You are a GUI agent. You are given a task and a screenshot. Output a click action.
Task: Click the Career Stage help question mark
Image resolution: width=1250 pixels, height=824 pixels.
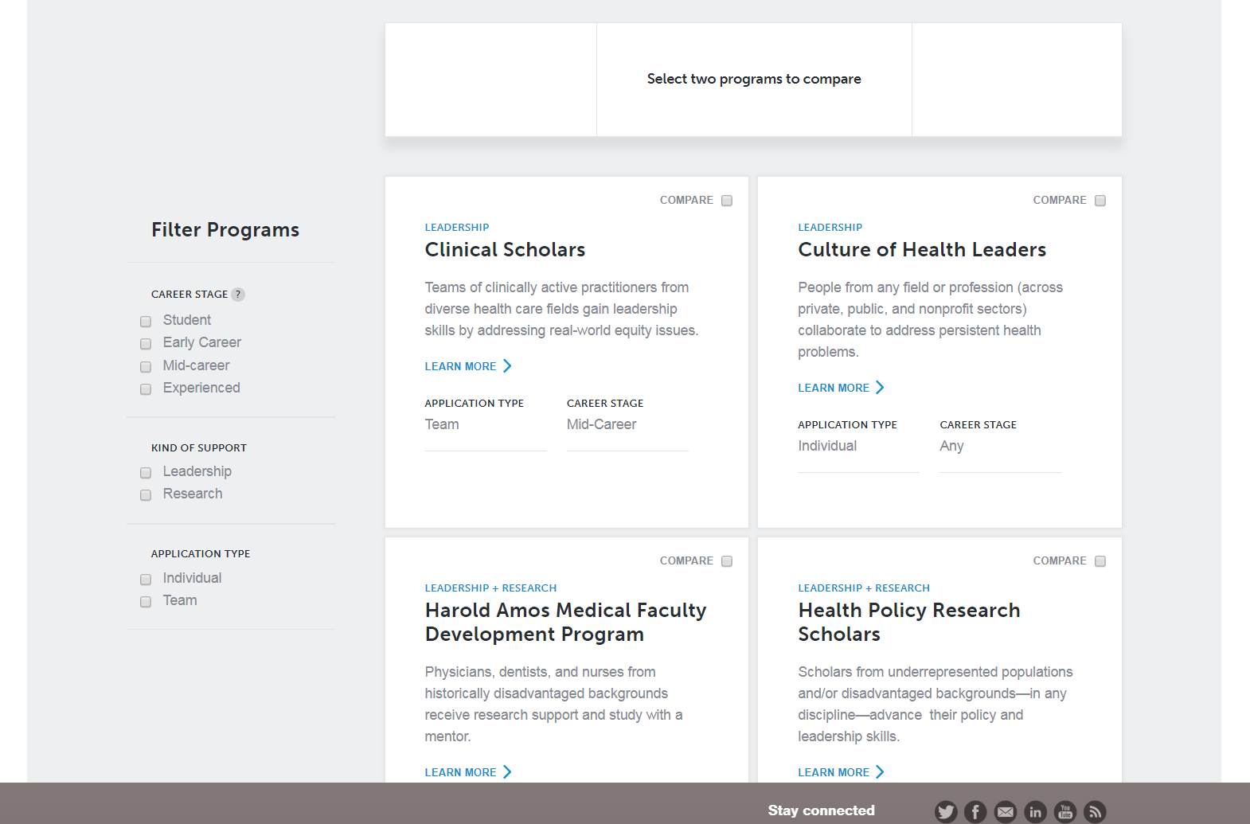pyautogui.click(x=237, y=295)
